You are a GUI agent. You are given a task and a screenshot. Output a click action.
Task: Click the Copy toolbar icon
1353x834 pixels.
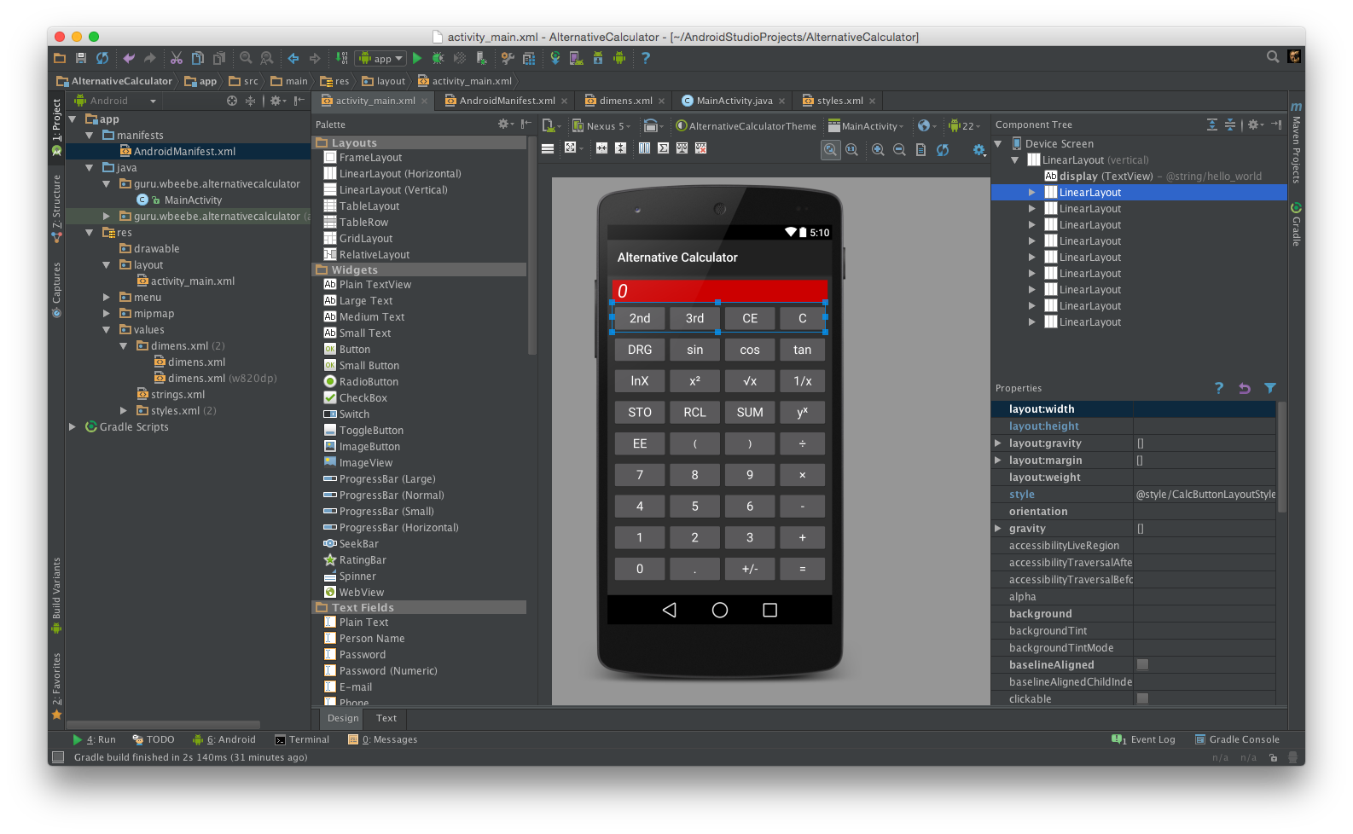[198, 58]
